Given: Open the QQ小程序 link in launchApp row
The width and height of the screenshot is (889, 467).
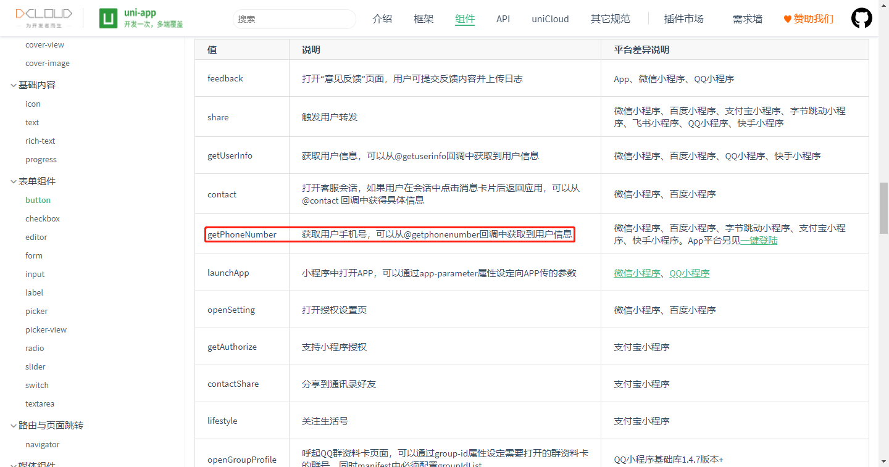Looking at the screenshot, I should [690, 273].
